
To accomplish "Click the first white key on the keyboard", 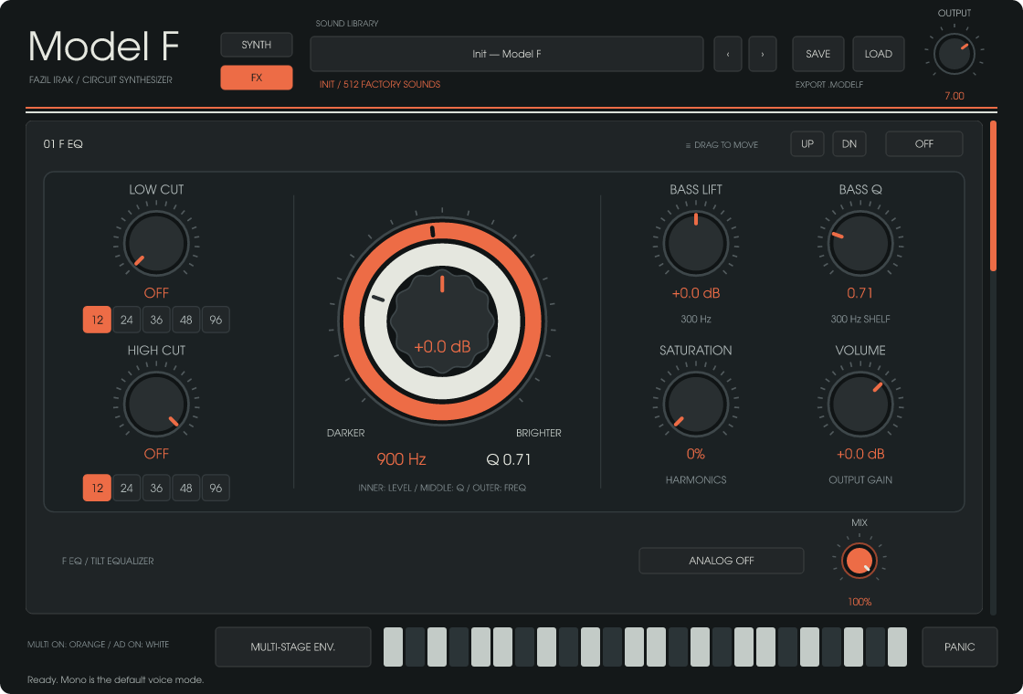I will tap(393, 647).
